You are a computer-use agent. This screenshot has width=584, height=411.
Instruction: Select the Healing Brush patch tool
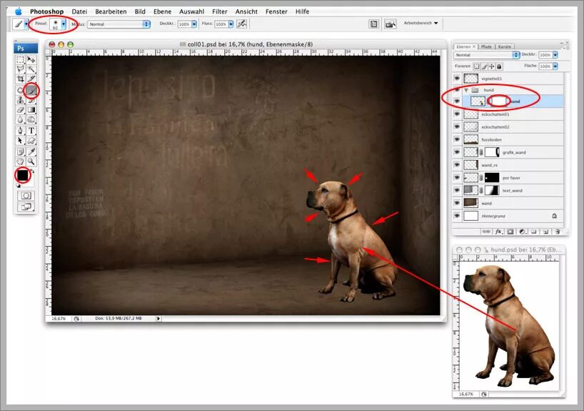(20, 90)
